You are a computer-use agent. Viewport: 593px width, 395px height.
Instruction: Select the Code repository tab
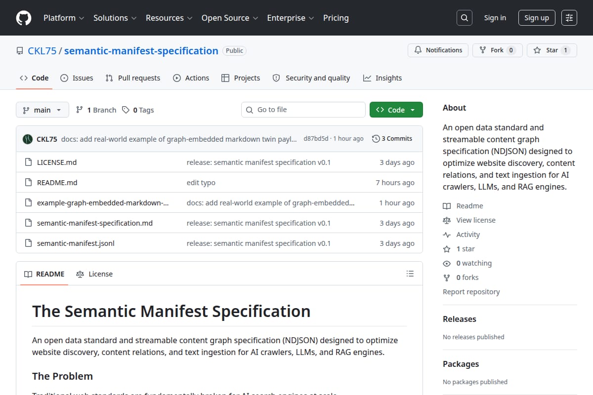34,78
